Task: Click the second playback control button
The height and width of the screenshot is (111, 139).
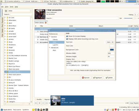Action: pos(40,103)
